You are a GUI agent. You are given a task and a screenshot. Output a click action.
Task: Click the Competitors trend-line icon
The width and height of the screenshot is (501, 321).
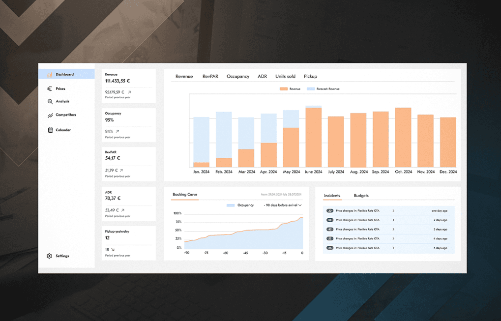(50, 116)
